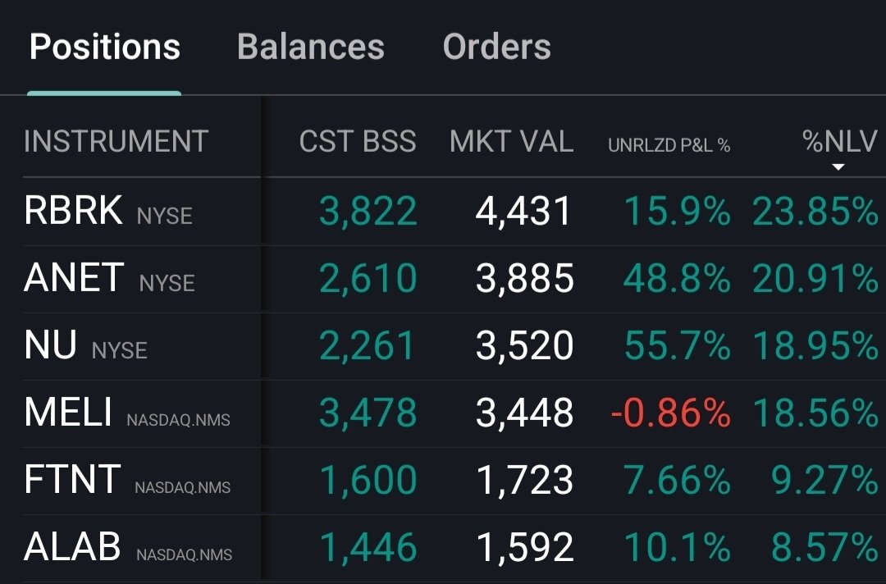The height and width of the screenshot is (584, 886).
Task: Click ALAB market value 1,592
Action: click(525, 548)
